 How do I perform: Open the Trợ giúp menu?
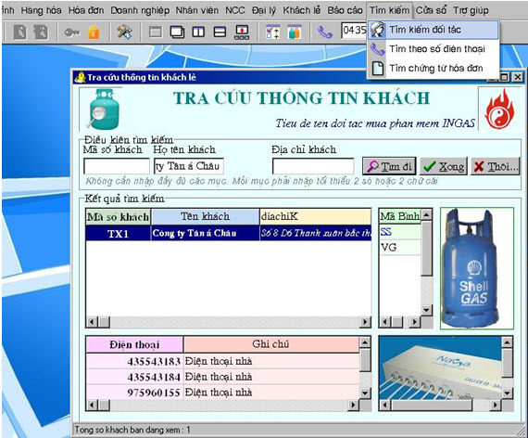[x=471, y=10]
